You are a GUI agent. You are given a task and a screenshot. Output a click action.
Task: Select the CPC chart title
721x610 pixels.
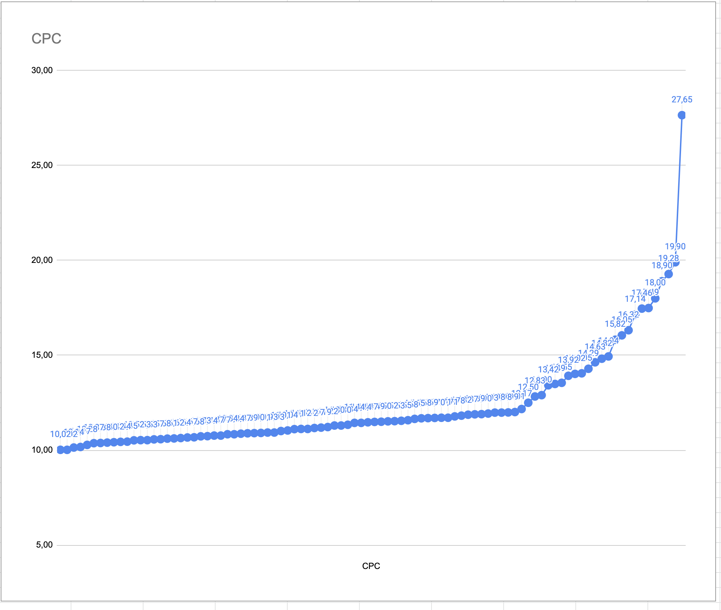(46, 39)
